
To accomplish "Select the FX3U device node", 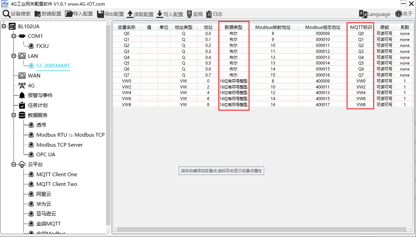I will coord(42,46).
